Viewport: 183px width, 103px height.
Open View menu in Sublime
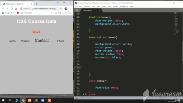click(x=99, y=6)
